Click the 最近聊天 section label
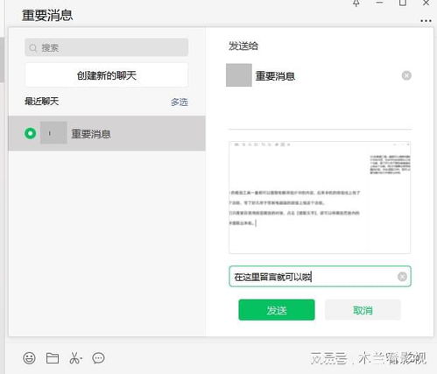This screenshot has width=437, height=374. pos(42,102)
